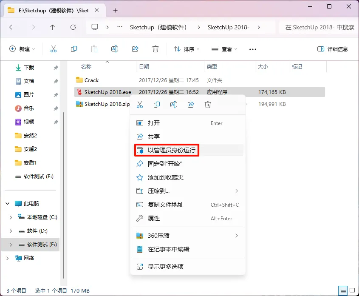The width and height of the screenshot is (359, 296).
Task: Click Share icon in the context menu
Action: pyautogui.click(x=191, y=105)
